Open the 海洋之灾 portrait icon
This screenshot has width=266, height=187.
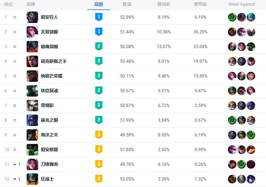coord(32,135)
